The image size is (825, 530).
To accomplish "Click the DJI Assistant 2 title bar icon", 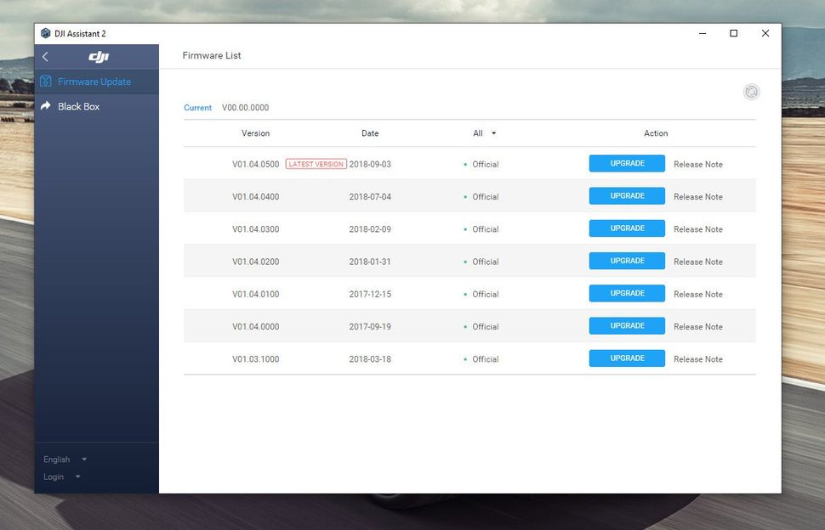I will [45, 33].
